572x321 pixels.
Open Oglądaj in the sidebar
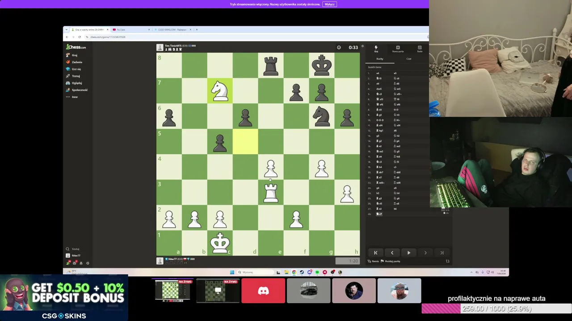pyautogui.click(x=74, y=83)
